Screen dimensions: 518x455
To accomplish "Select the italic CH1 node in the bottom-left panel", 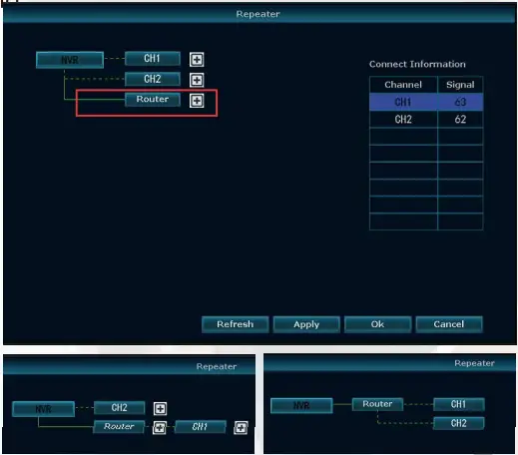I will 200,427.
